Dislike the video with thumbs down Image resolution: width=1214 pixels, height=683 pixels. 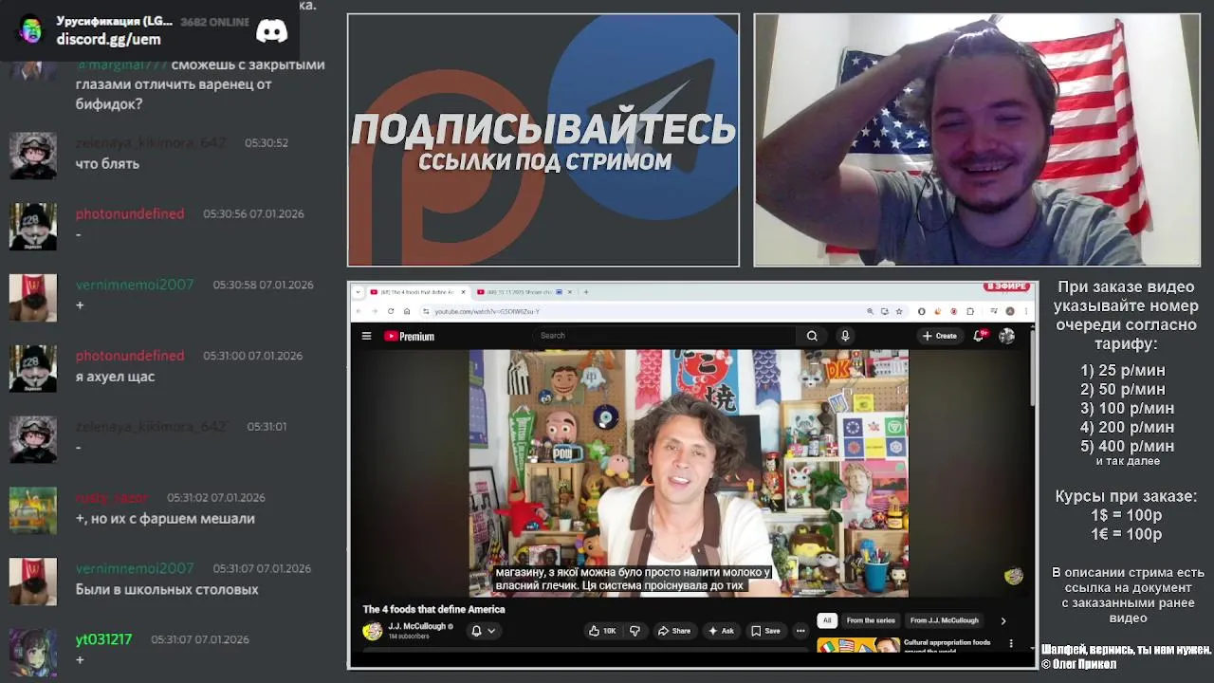[635, 631]
